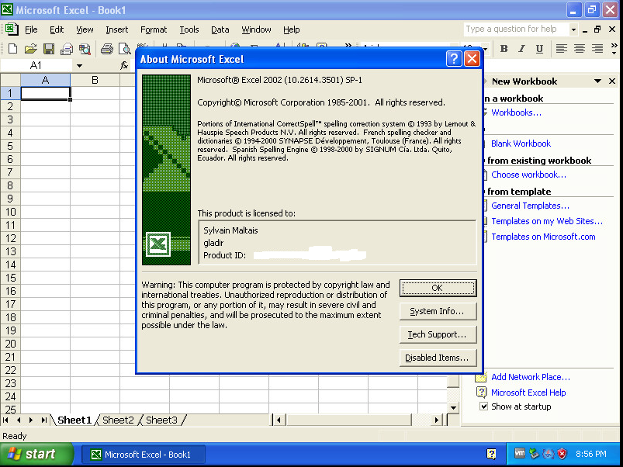Screen dimensions: 623x467
Task: Click Align Right toolbar icon
Action: [597, 48]
